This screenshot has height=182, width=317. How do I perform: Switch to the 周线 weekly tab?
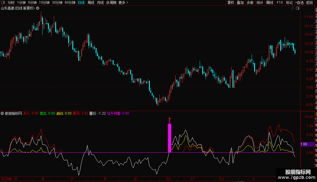[91, 3]
